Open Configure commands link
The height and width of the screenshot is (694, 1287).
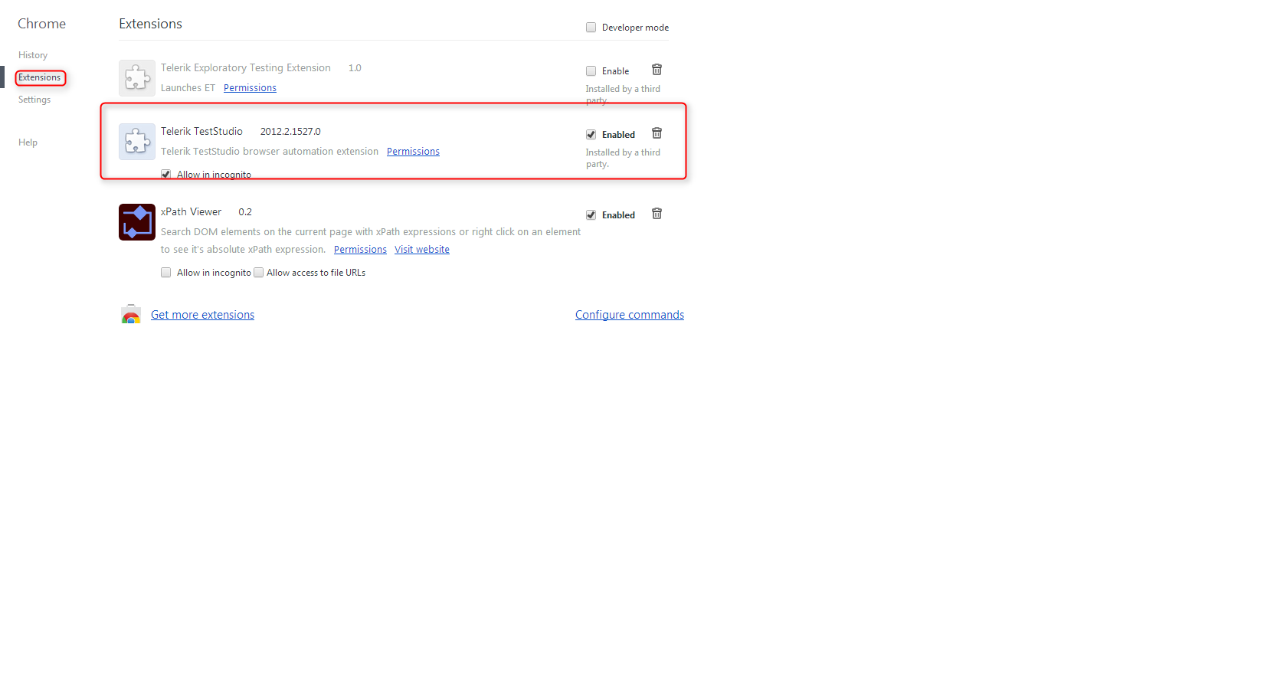pyautogui.click(x=629, y=315)
